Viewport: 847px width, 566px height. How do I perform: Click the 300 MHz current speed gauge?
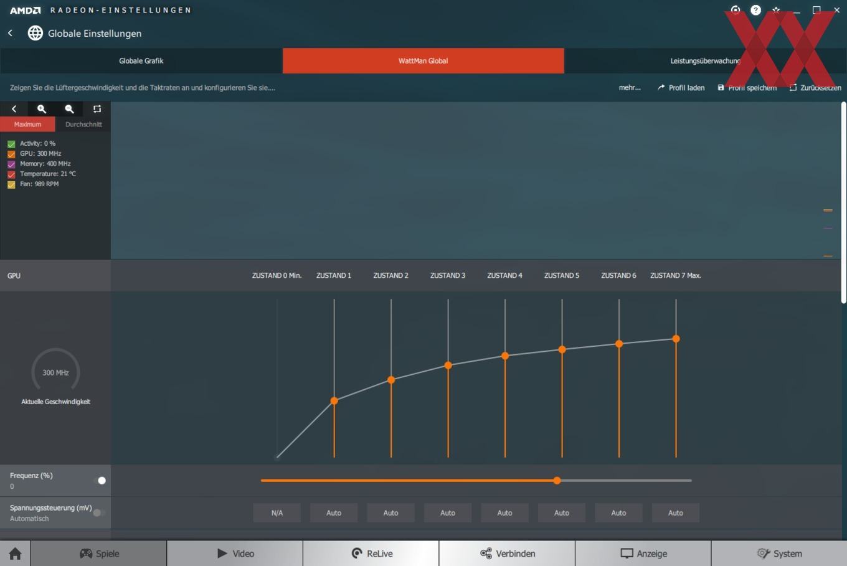pyautogui.click(x=55, y=372)
